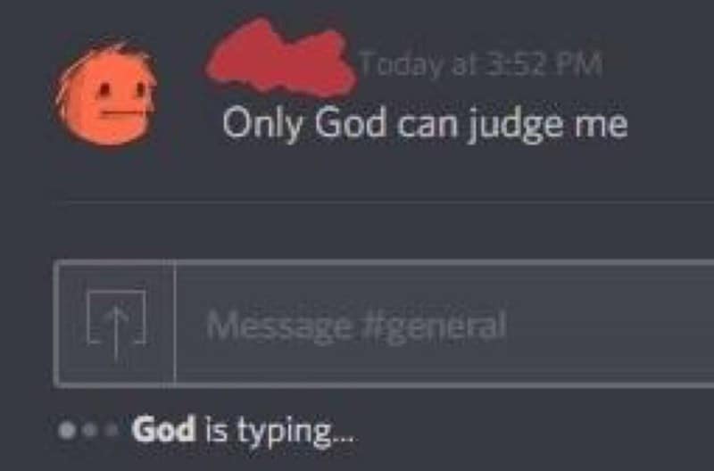
Task: Click the red scribbled-out username
Action: [278, 62]
